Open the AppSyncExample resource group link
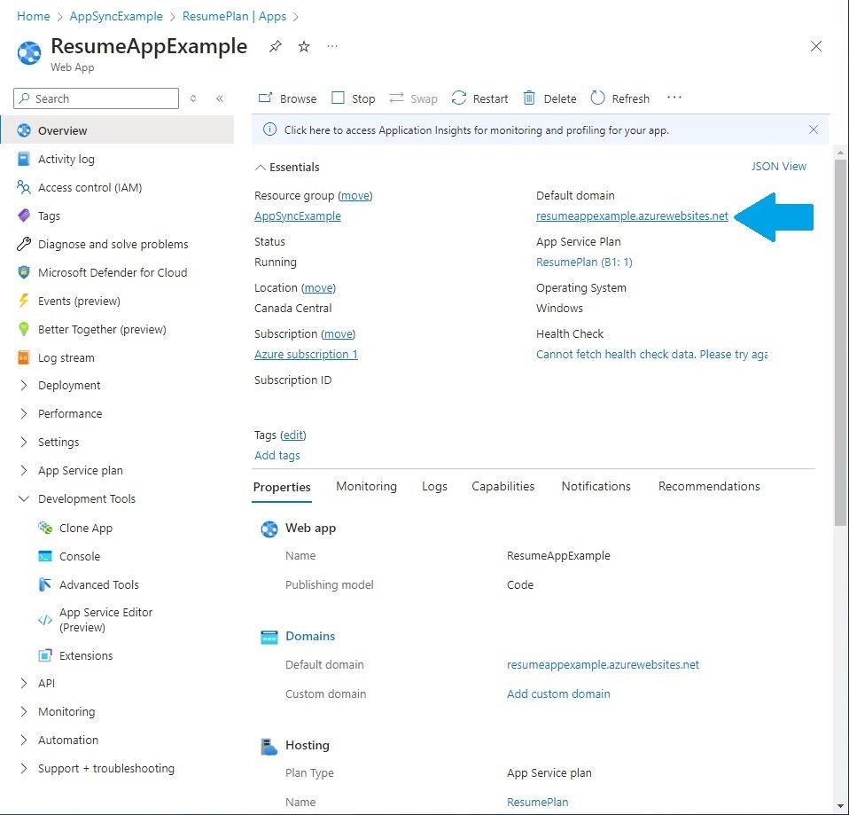This screenshot has height=815, width=849. point(298,216)
